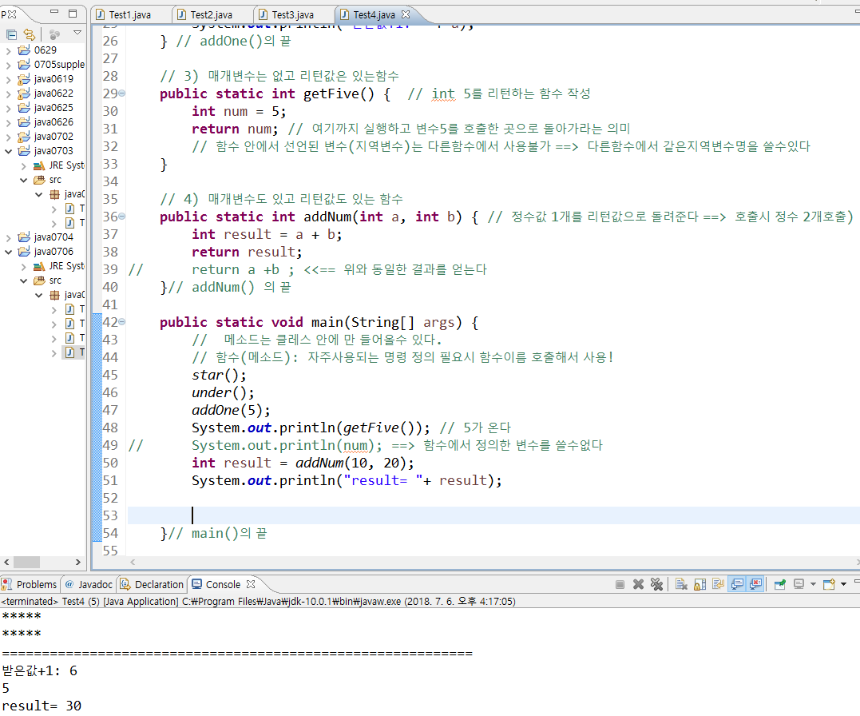Switch to the Test1.java editor tab
Screen dimensions: 860x716
click(x=130, y=15)
